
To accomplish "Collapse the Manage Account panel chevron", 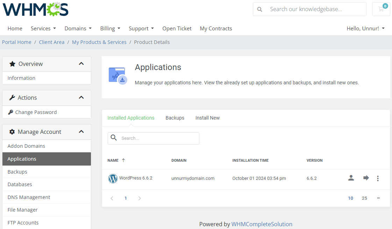I will (x=81, y=131).
